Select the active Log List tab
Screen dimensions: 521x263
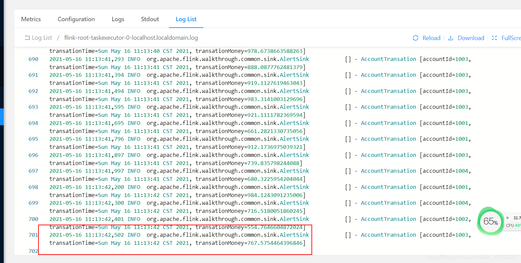click(186, 19)
